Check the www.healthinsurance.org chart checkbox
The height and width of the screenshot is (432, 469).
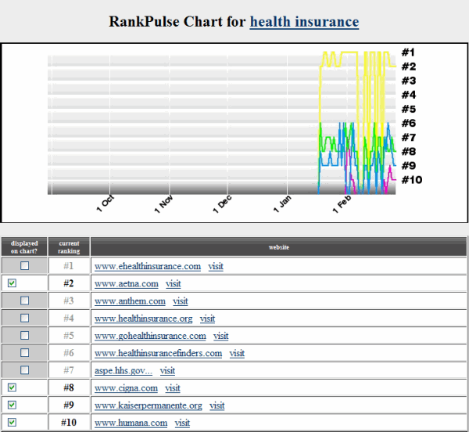coord(24,318)
